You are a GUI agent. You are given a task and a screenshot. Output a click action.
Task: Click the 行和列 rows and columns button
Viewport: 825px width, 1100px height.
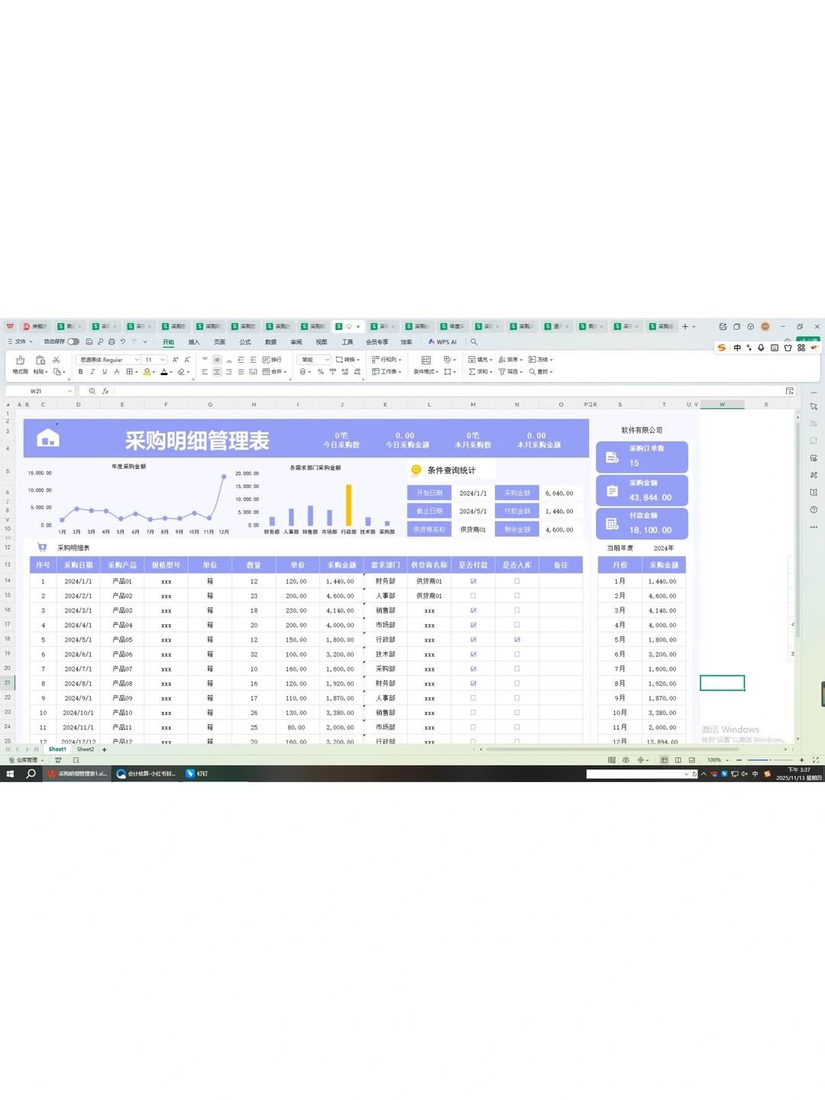(x=387, y=360)
